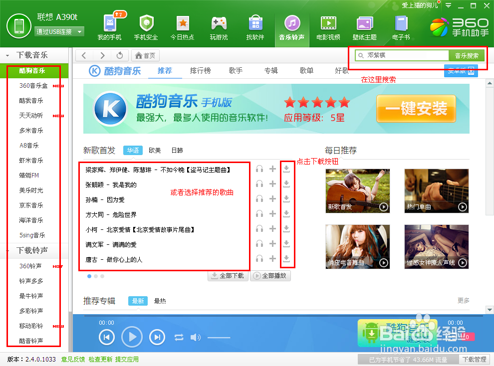
Task: Listen to 不如今晚 with headphone icon
Action: coord(259,169)
